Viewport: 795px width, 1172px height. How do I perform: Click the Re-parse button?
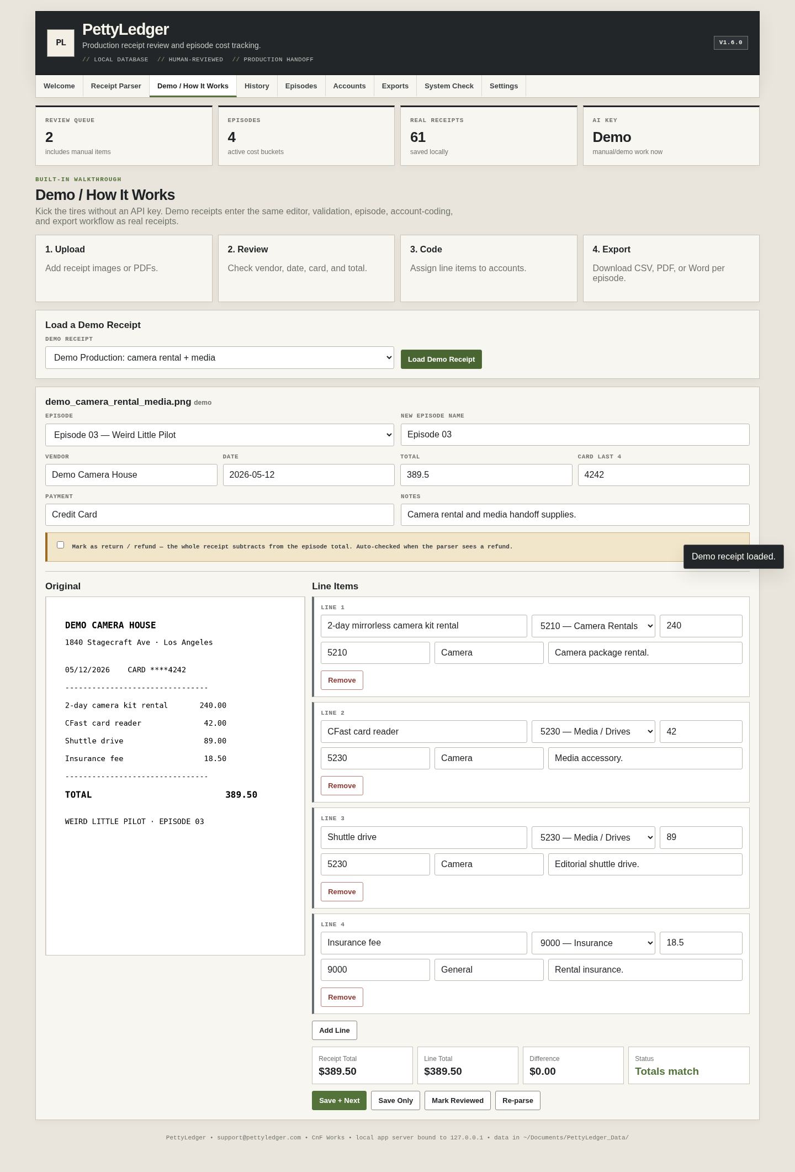(x=518, y=1101)
